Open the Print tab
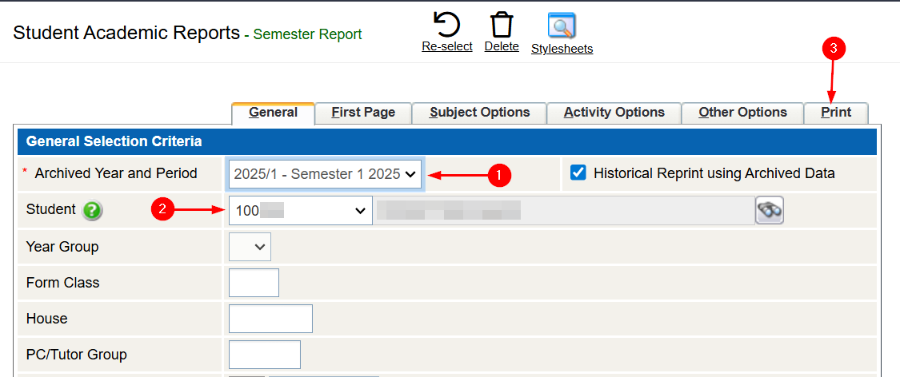The height and width of the screenshot is (377, 900). tap(836, 113)
